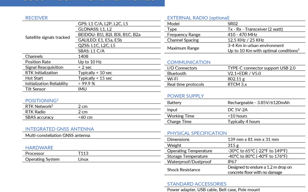Click the Processor value 'T113'
Screen dimensions: 308x192
tap(83, 153)
